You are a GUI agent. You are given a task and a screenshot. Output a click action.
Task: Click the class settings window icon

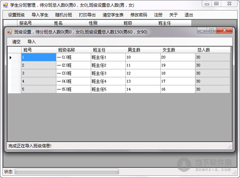10,32
